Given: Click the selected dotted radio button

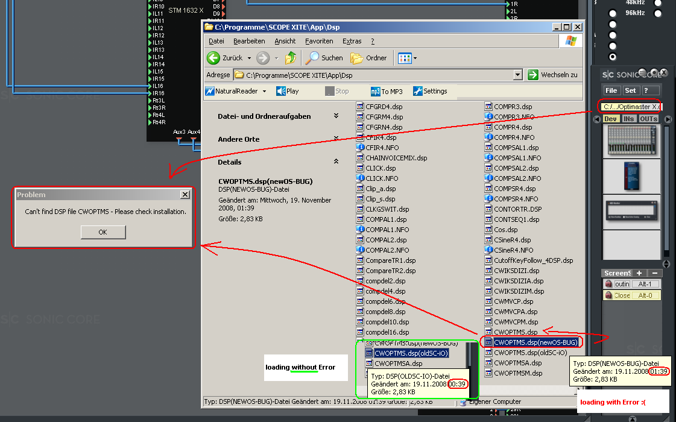Looking at the screenshot, I should click(x=613, y=57).
